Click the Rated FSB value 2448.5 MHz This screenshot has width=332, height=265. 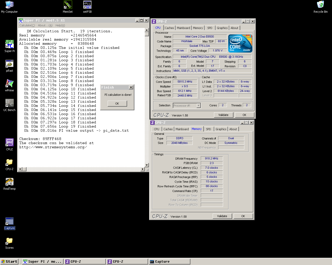pyautogui.click(x=185, y=95)
